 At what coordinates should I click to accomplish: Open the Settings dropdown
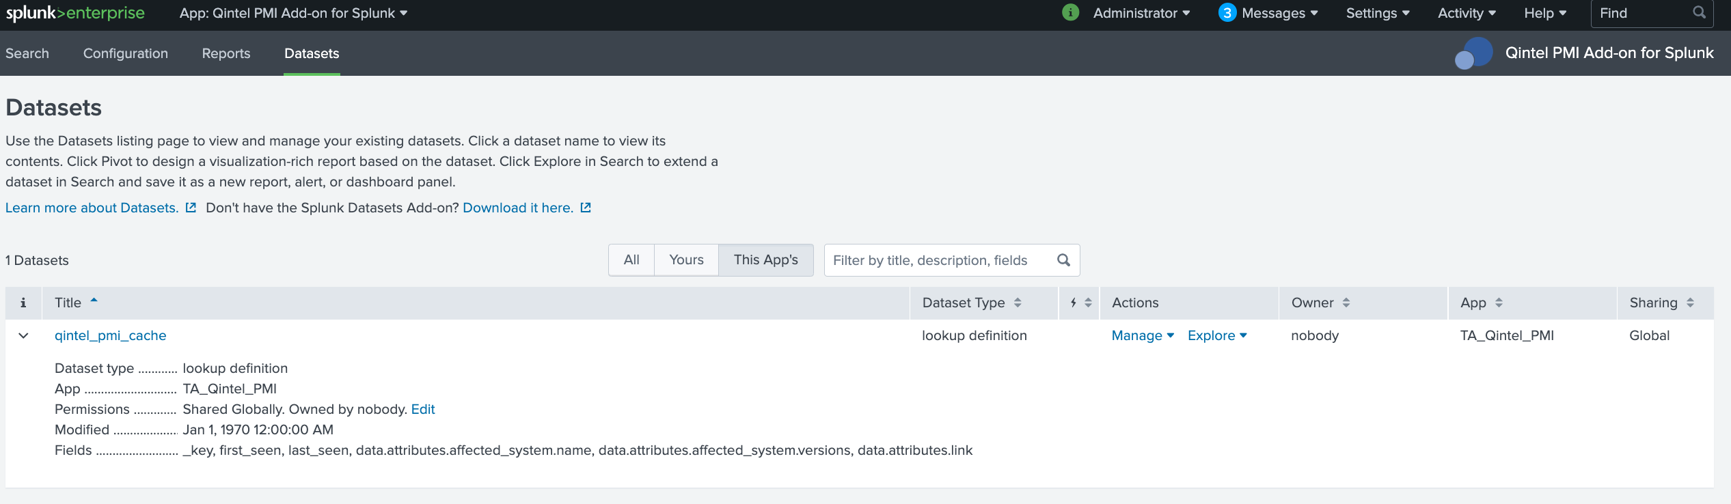(1378, 13)
